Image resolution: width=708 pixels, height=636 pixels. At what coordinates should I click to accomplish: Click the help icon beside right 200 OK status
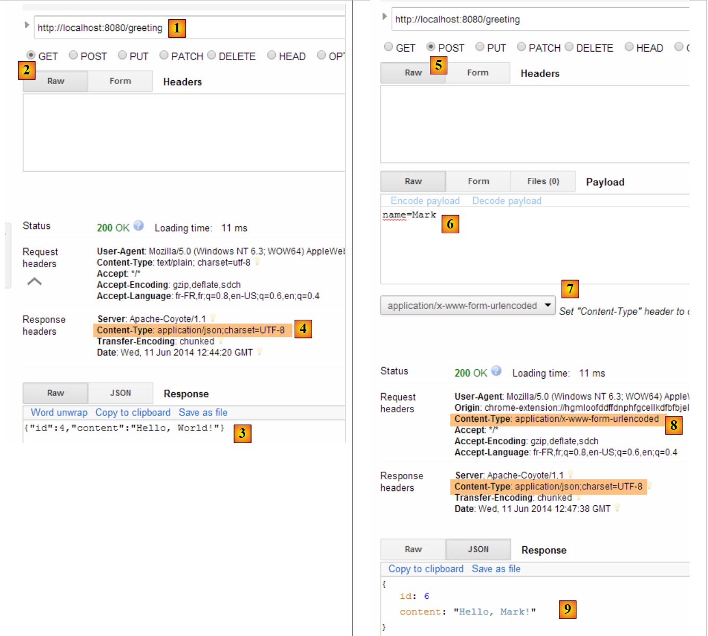pos(496,371)
